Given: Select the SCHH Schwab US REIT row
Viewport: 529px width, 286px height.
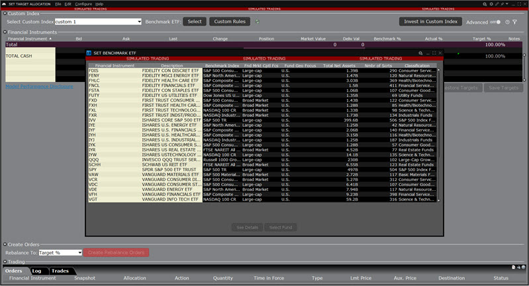Looking at the screenshot, I should [x=262, y=164].
